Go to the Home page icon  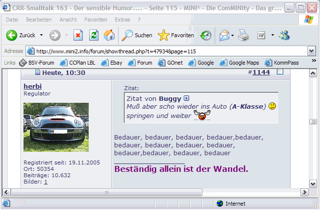click(x=109, y=35)
